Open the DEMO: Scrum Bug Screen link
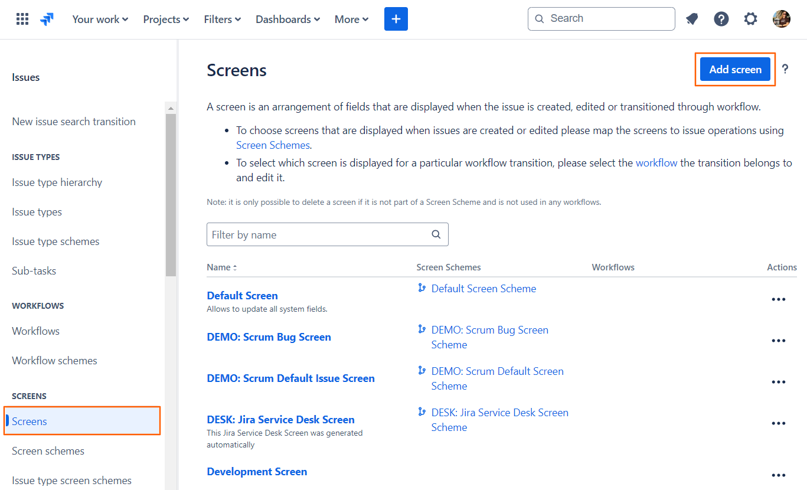The height and width of the screenshot is (490, 807). tap(269, 337)
